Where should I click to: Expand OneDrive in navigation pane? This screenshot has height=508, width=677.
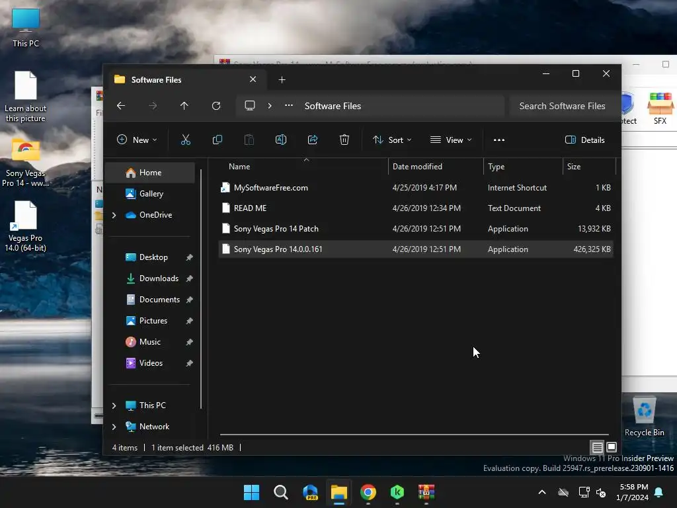pyautogui.click(x=114, y=215)
